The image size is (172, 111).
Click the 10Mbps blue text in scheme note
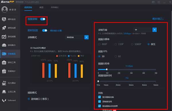pyautogui.click(x=127, y=33)
